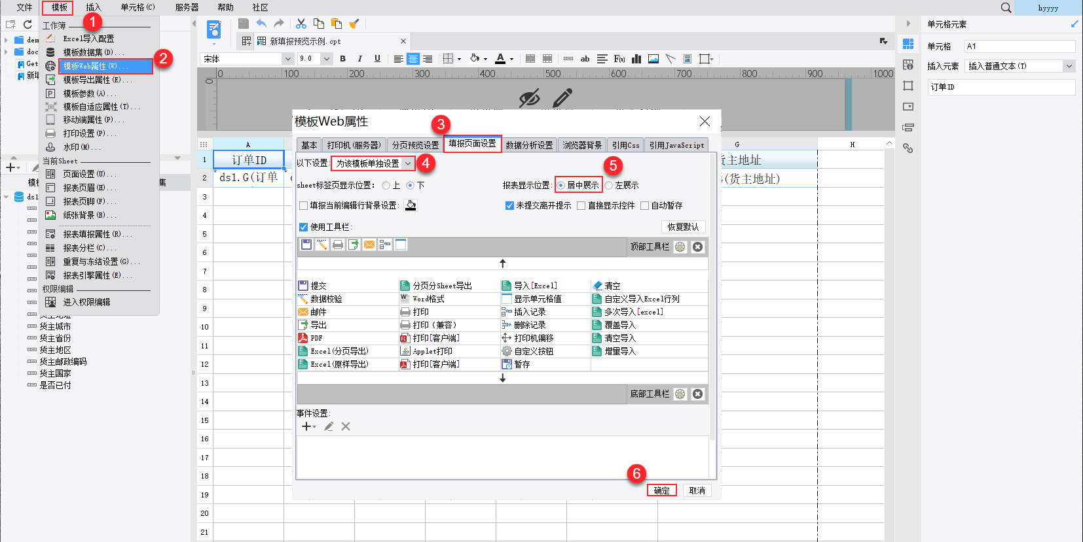Open search with the magnifier icon

pos(1006,8)
